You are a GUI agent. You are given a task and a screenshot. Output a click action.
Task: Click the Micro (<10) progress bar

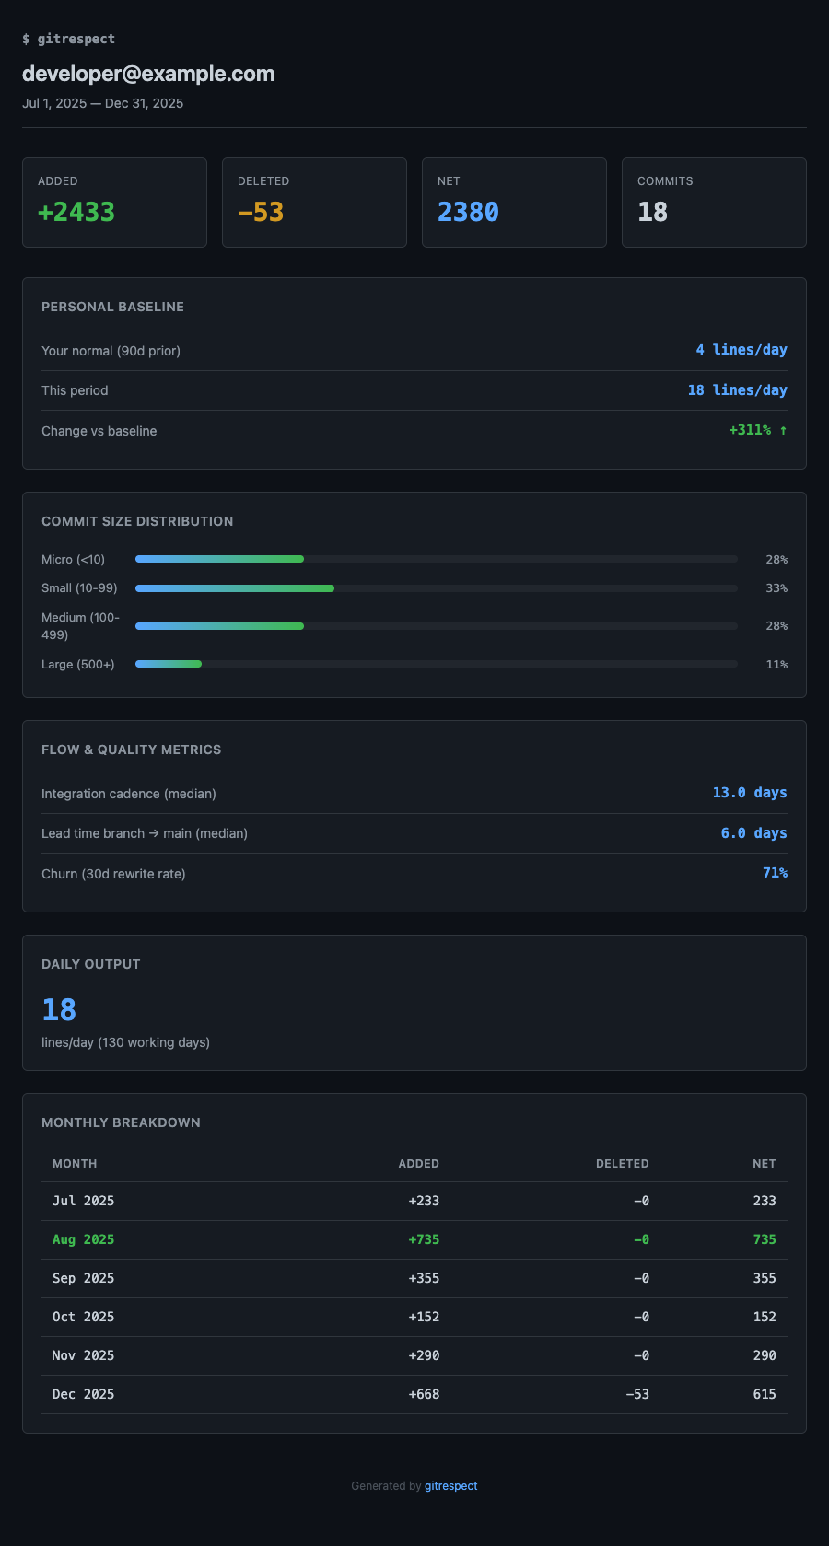(437, 559)
